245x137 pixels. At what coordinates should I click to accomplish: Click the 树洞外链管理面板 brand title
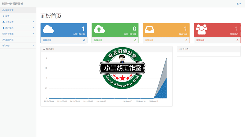tap(13, 4)
